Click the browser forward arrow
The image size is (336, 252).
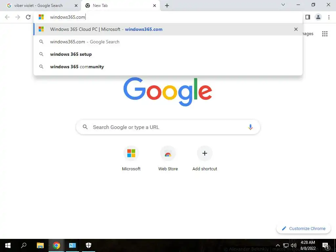coord(18,17)
